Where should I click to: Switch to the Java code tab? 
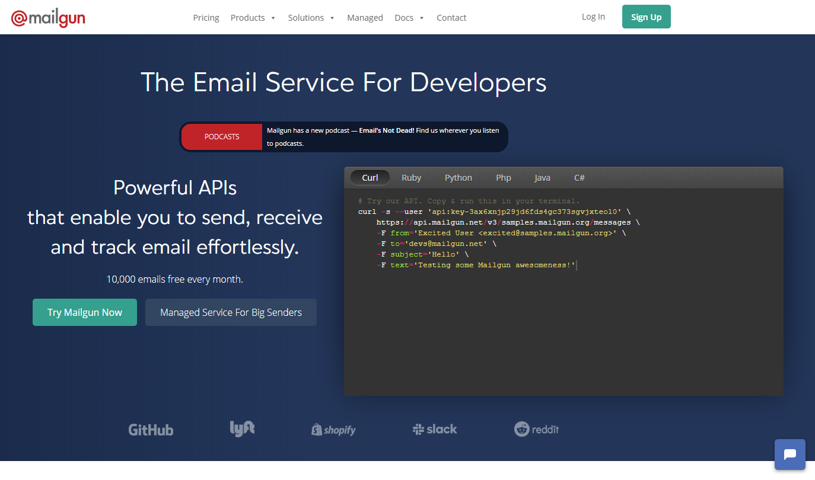tap(542, 178)
